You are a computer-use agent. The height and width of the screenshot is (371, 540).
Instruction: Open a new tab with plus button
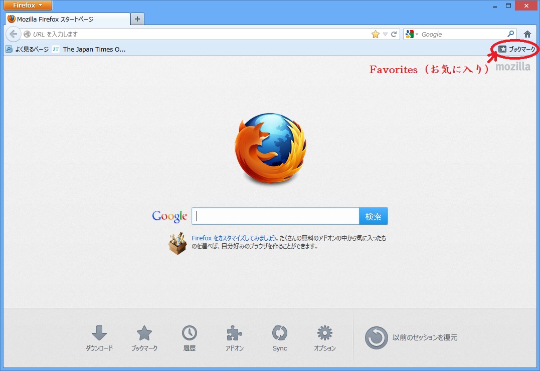[137, 19]
